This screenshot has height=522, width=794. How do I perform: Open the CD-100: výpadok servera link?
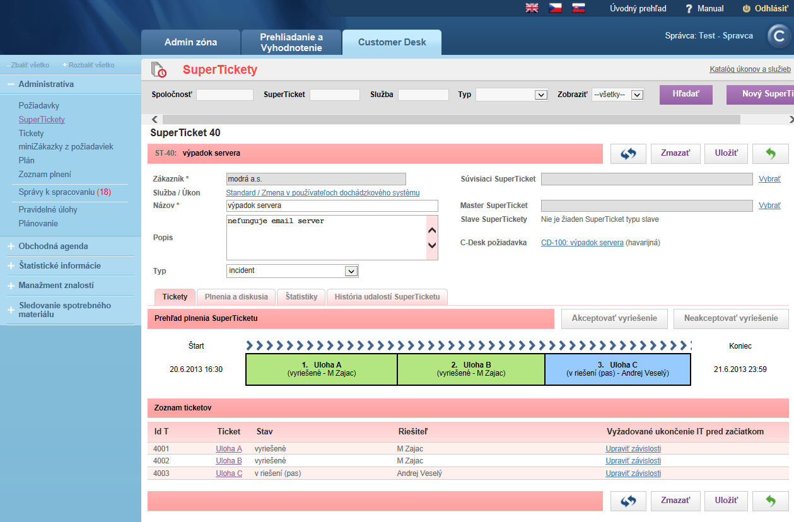(x=582, y=243)
